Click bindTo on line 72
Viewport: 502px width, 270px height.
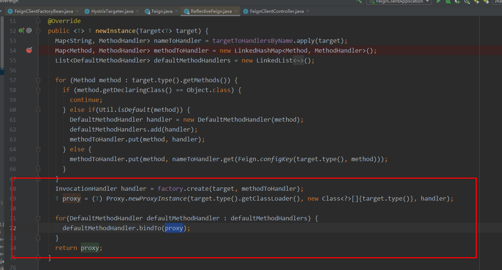(x=150, y=228)
